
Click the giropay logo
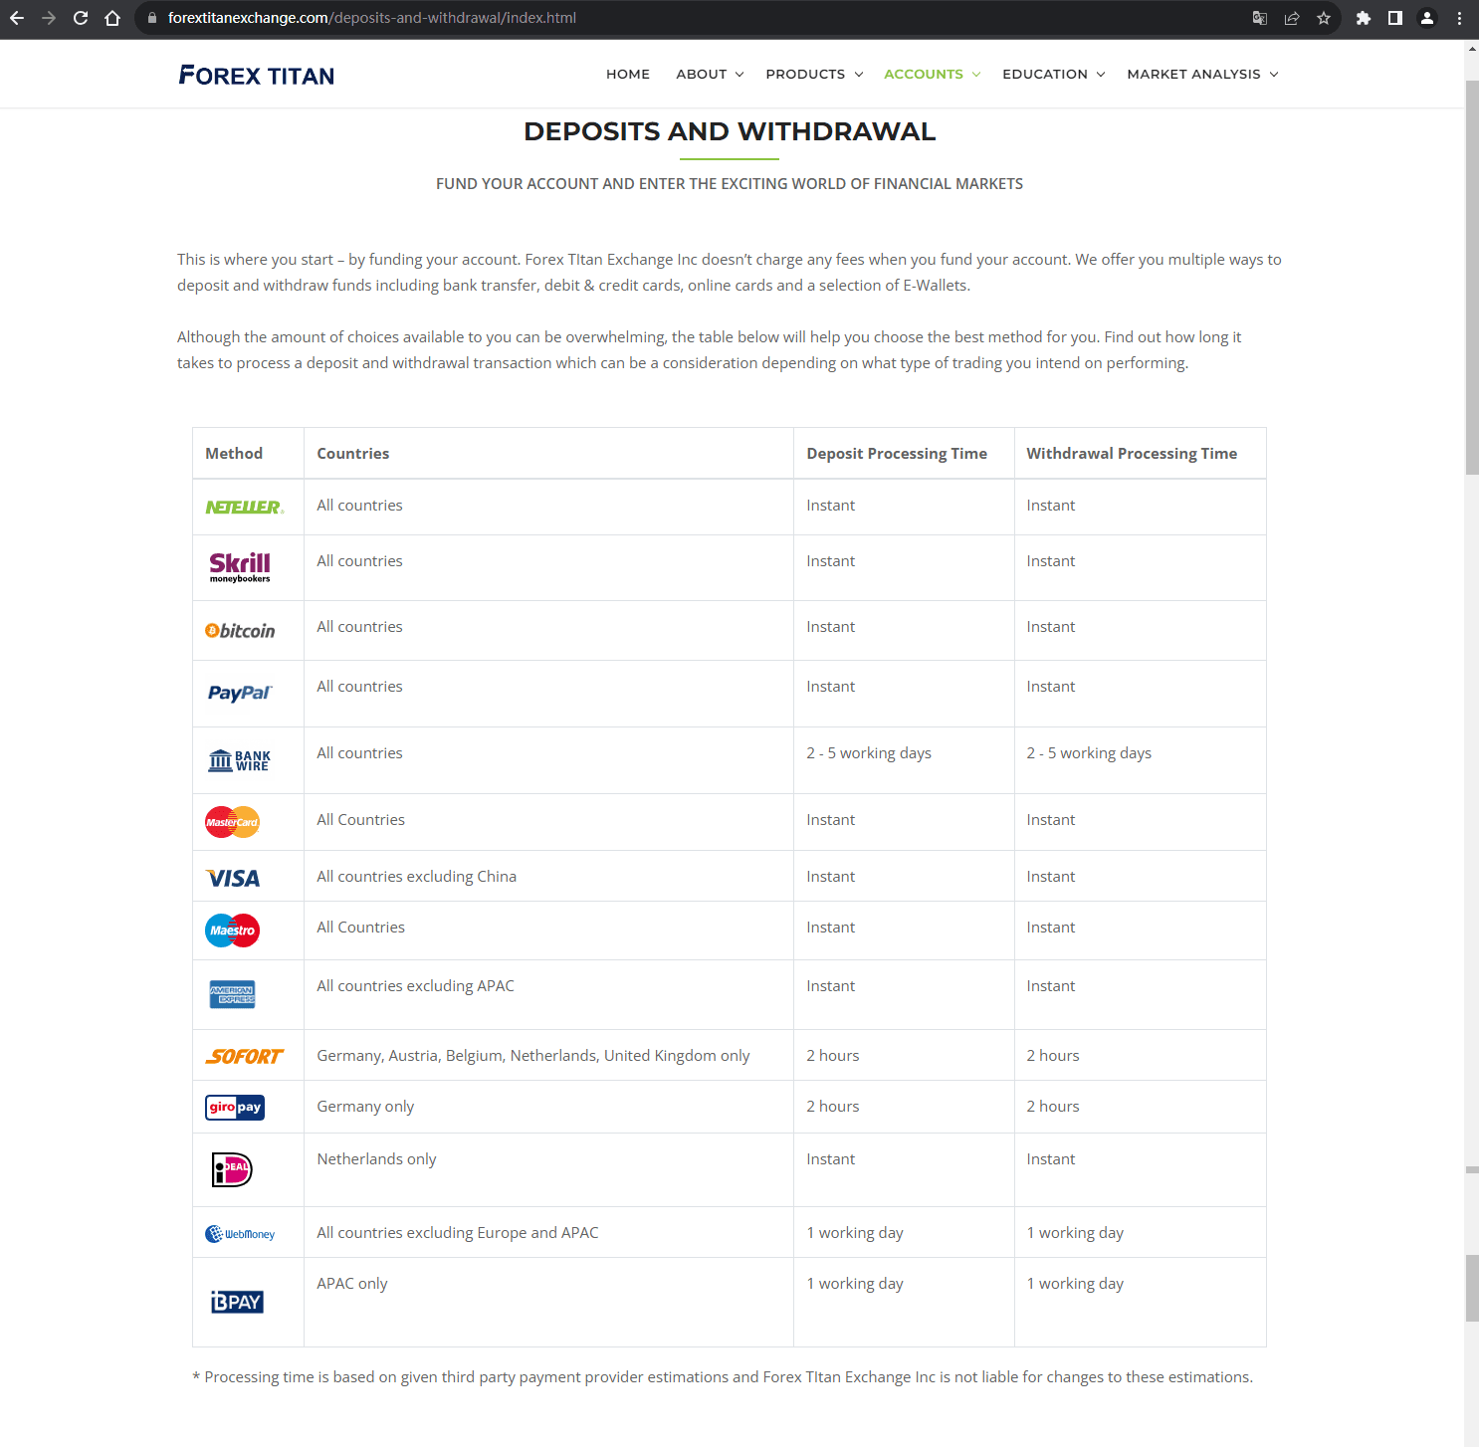tap(235, 1107)
